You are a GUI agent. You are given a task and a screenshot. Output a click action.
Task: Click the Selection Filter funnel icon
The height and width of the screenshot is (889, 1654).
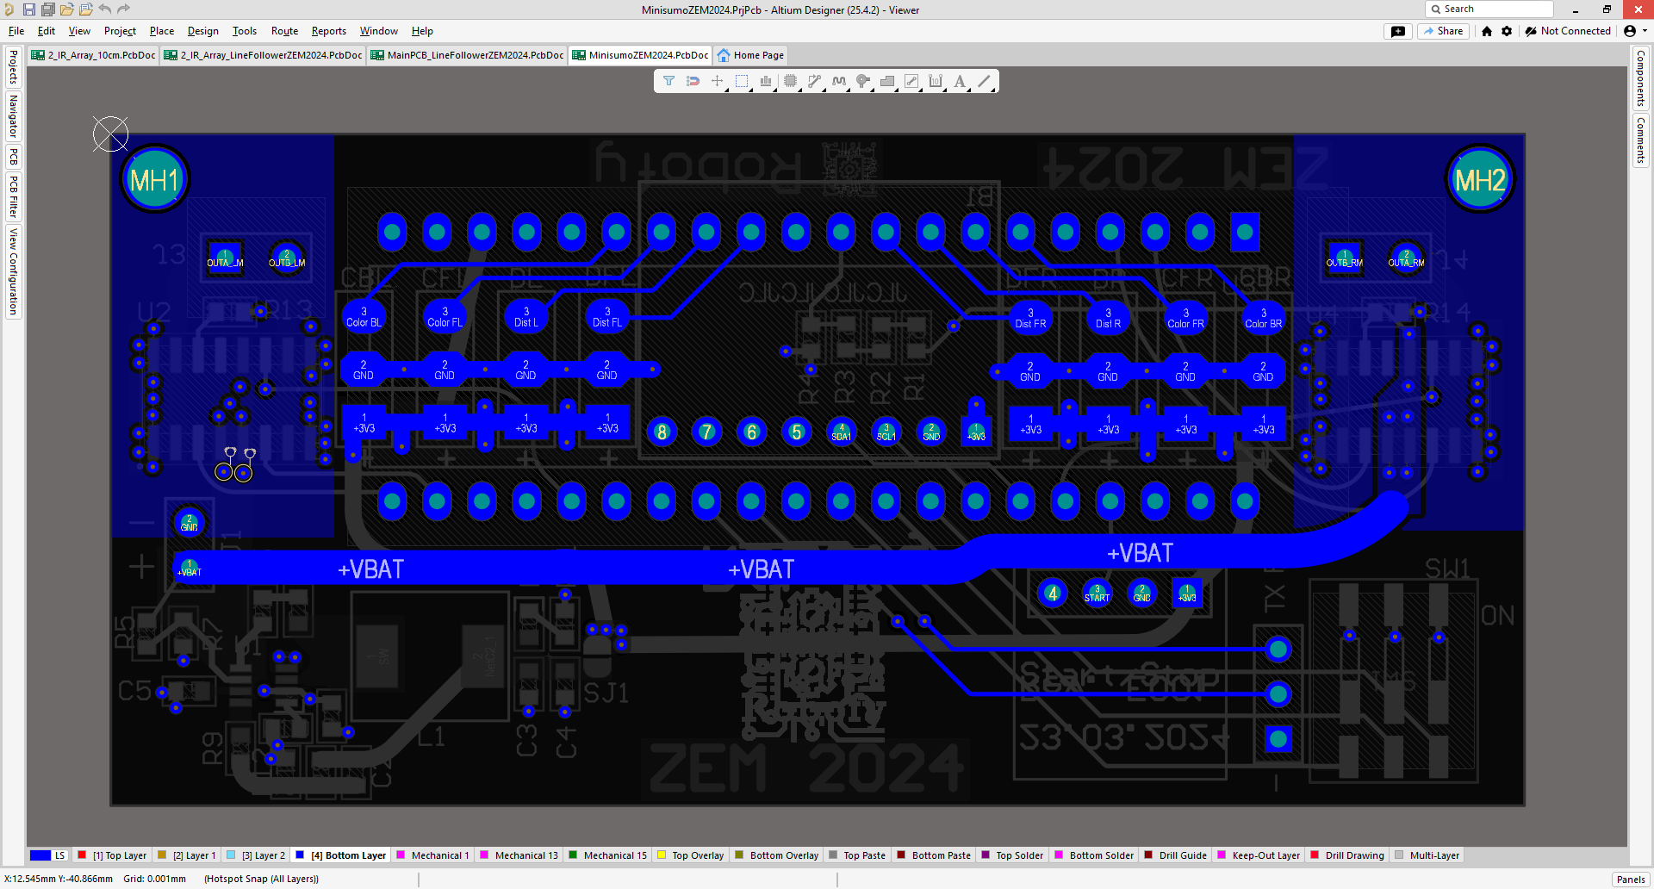tap(668, 81)
